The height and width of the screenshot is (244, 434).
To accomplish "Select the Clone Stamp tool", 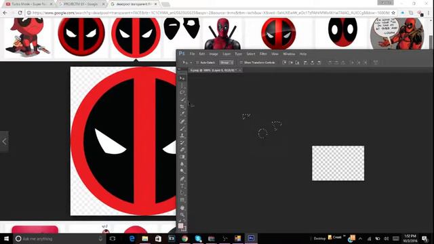I will pos(182,136).
